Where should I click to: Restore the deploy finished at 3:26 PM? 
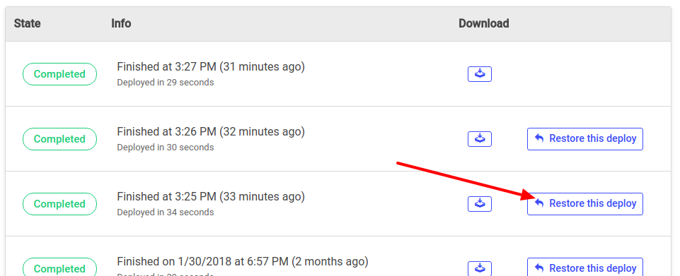click(585, 139)
